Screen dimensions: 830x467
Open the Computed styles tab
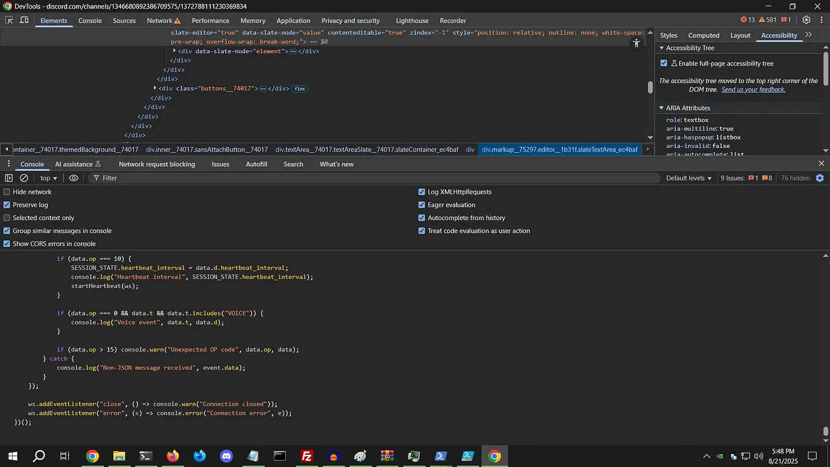pyautogui.click(x=703, y=35)
